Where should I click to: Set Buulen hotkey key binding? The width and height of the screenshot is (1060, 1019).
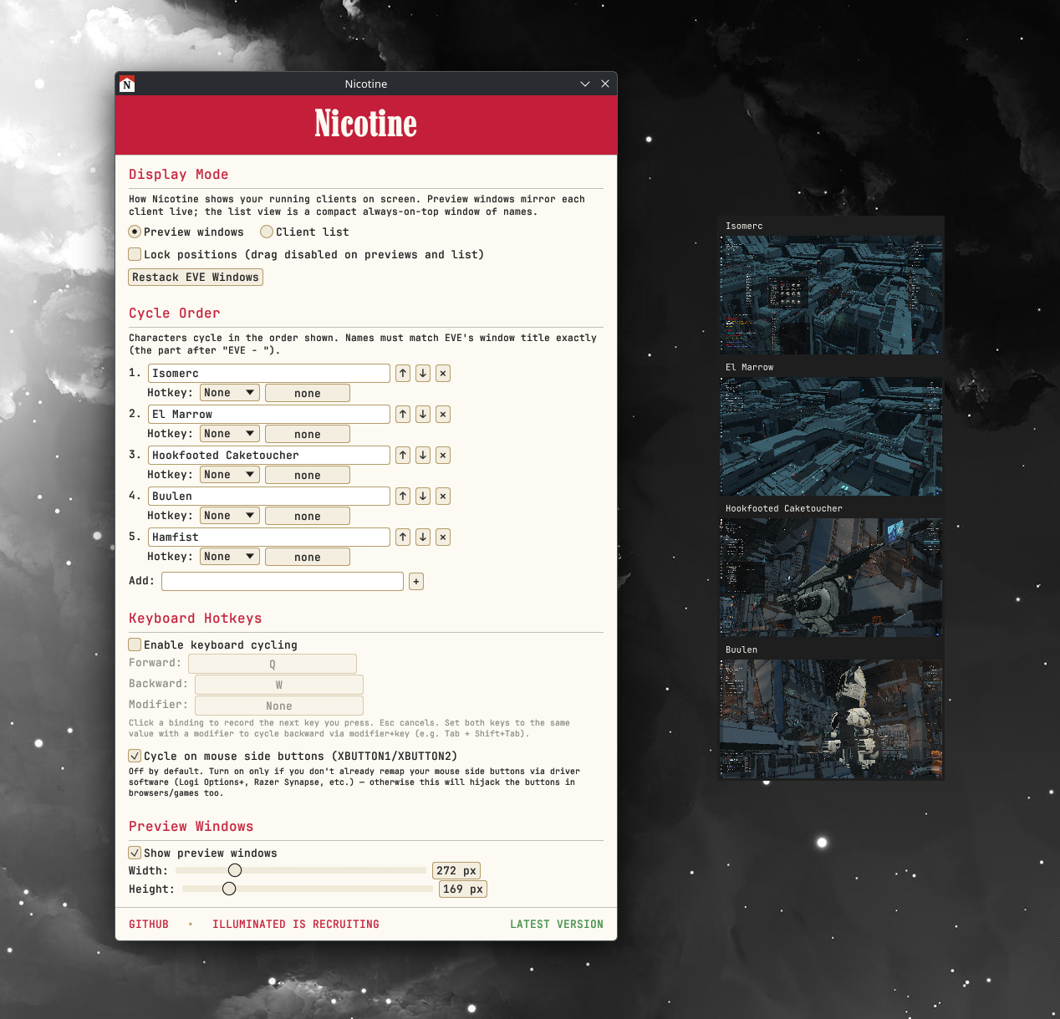pos(308,516)
